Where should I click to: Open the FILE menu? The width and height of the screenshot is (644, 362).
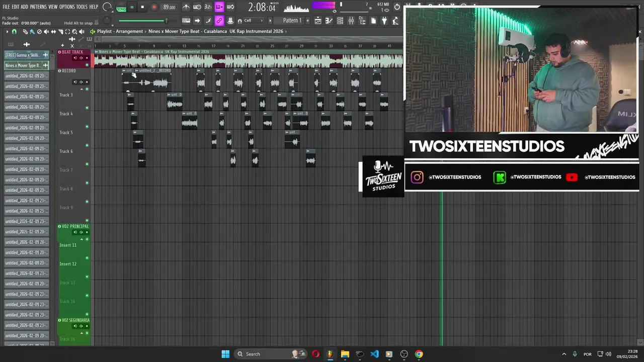6,7
